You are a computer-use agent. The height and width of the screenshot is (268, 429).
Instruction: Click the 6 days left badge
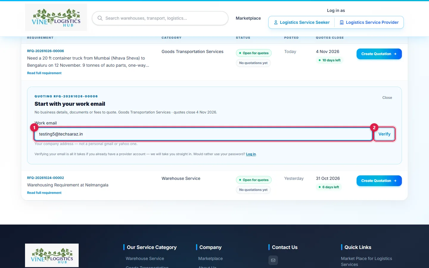point(329,187)
